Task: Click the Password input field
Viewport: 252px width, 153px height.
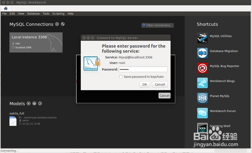Action: tap(143, 69)
